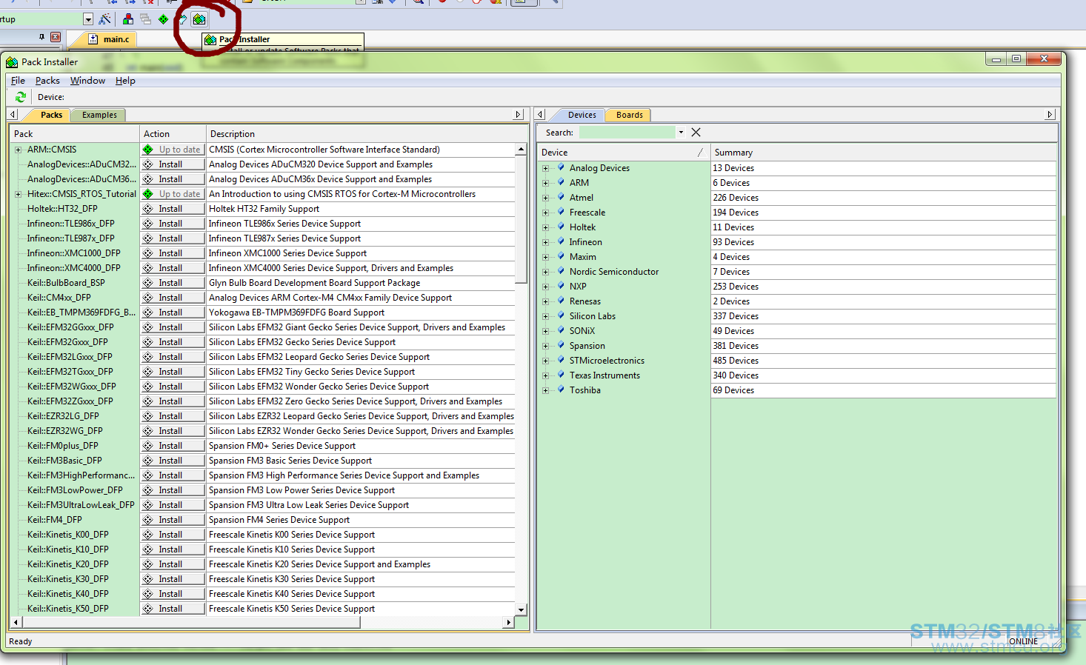Image resolution: width=1086 pixels, height=665 pixels.
Task: Click the Pack Installer title bar icon
Action: [x=12, y=62]
